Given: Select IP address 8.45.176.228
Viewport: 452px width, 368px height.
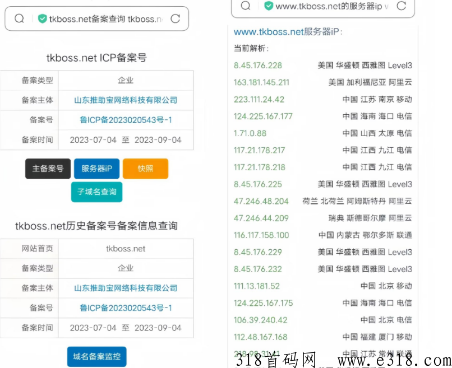Looking at the screenshot, I should click(x=258, y=66).
